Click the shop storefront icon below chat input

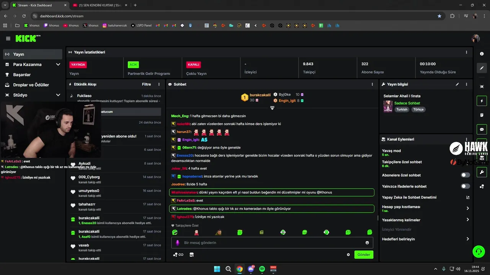(x=192, y=255)
